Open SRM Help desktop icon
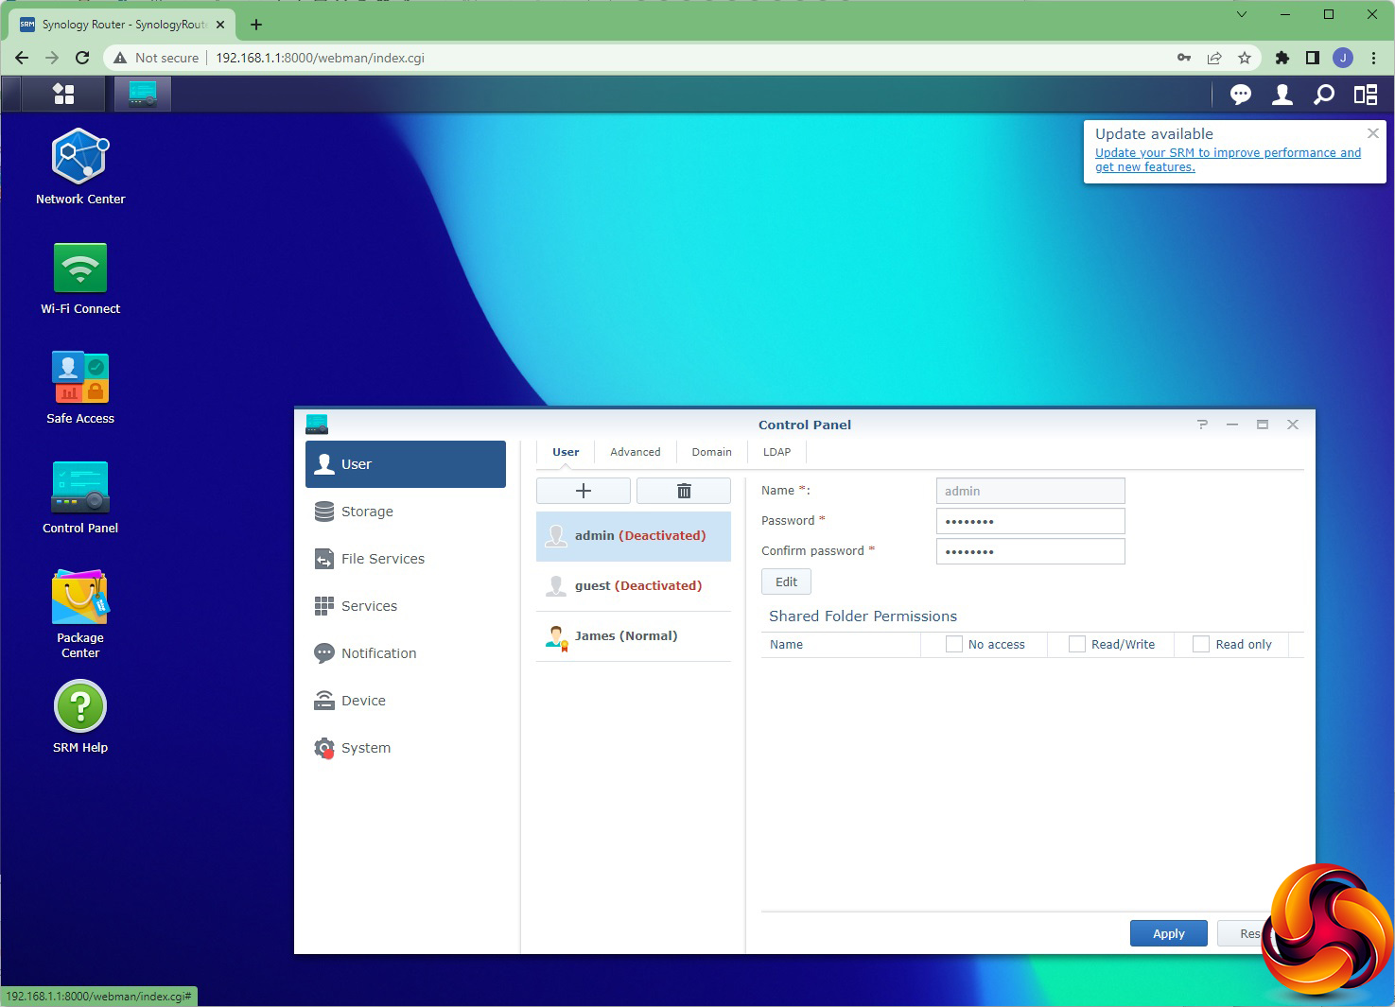 80,717
